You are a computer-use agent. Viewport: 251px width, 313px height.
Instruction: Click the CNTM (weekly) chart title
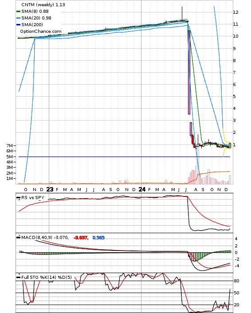43,4
